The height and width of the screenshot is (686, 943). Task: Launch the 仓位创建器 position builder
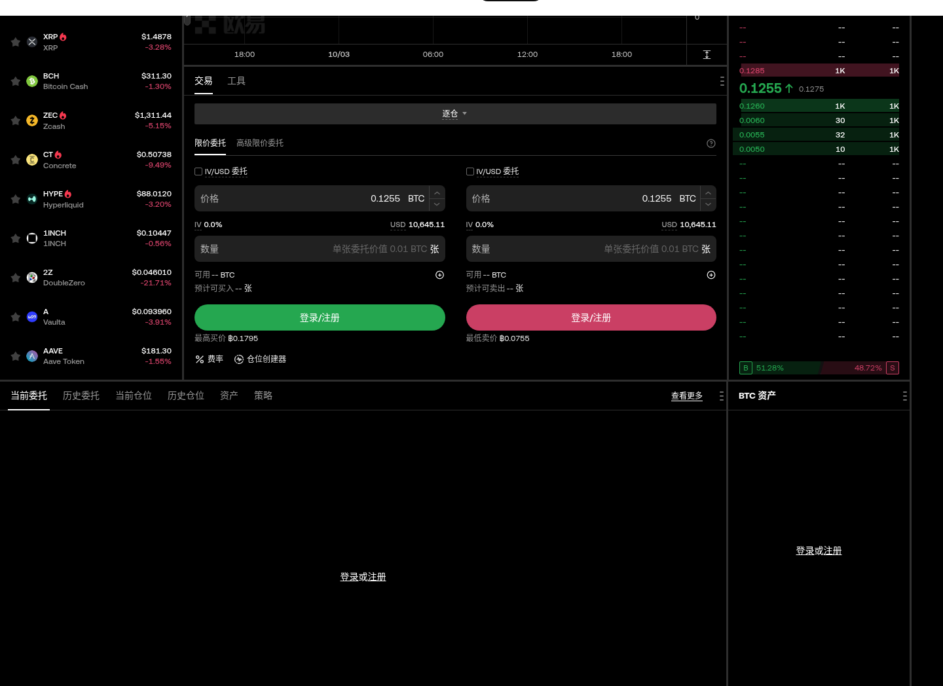(261, 359)
